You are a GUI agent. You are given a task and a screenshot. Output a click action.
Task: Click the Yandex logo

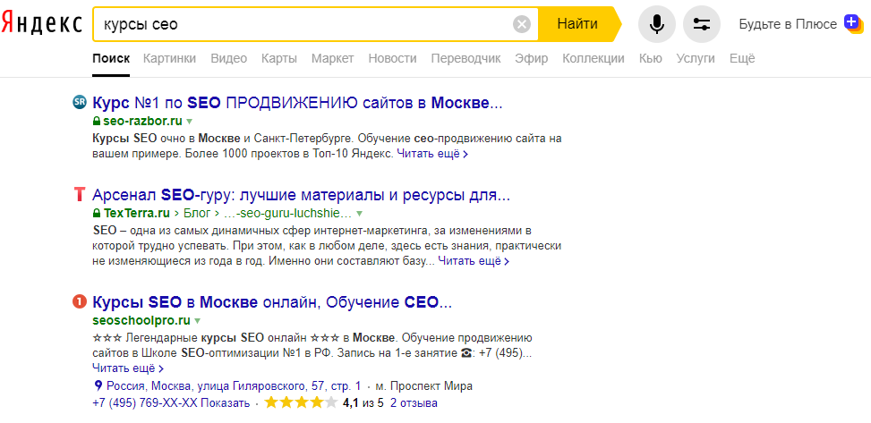pos(41,24)
